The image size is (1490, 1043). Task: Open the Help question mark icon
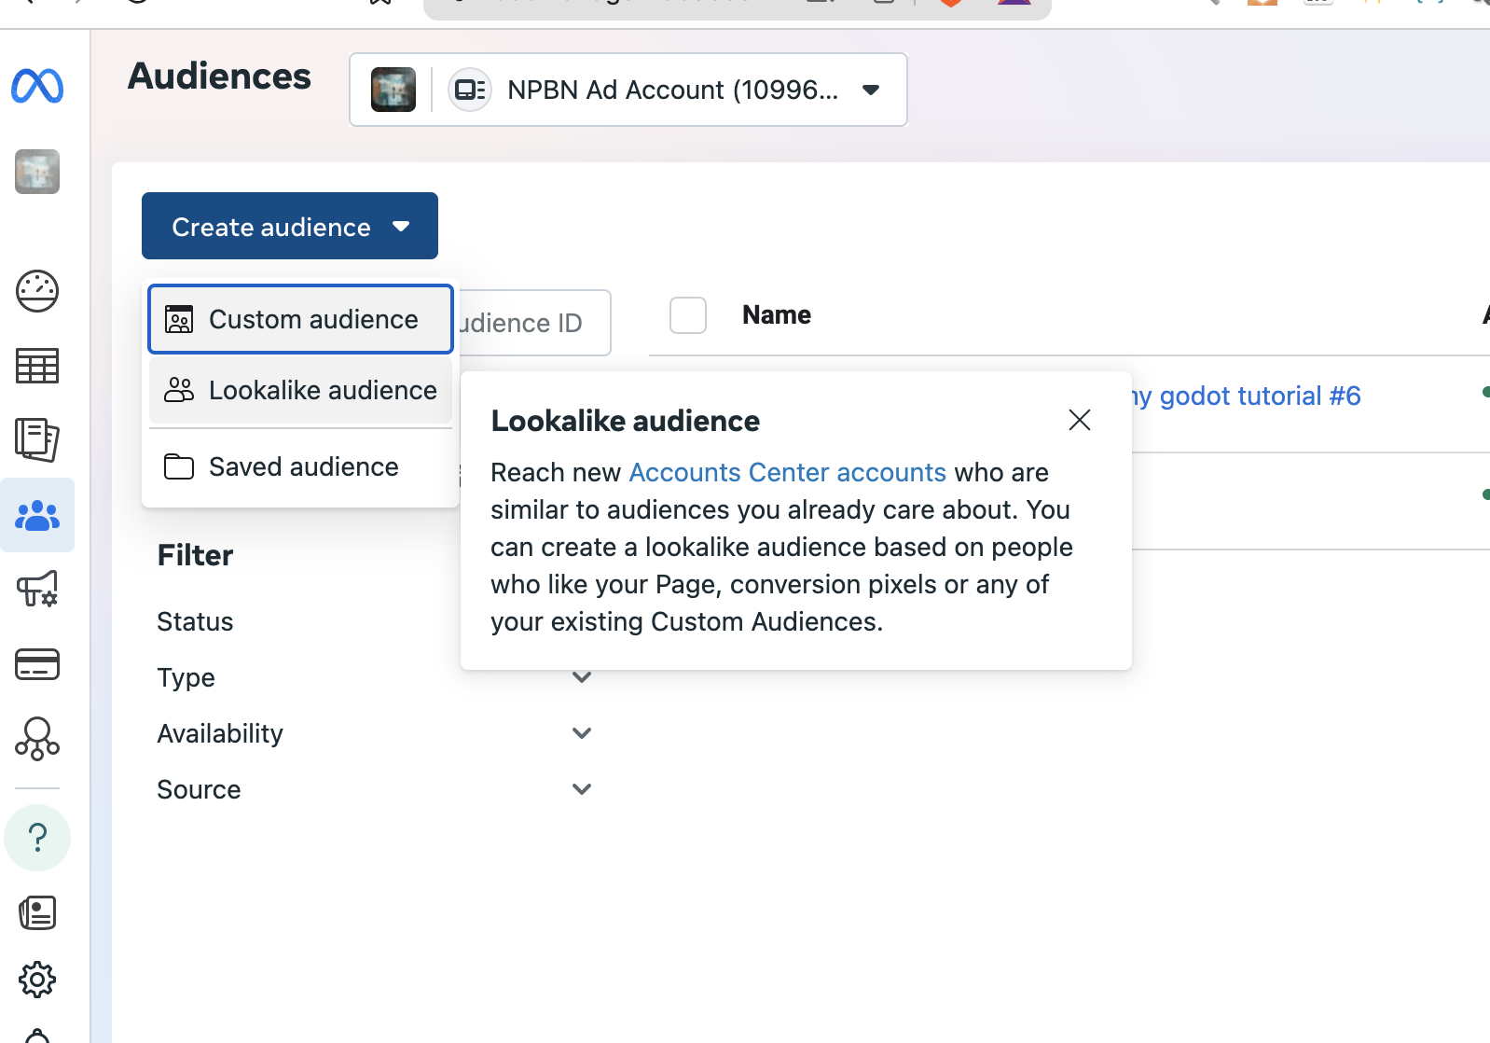(x=37, y=838)
